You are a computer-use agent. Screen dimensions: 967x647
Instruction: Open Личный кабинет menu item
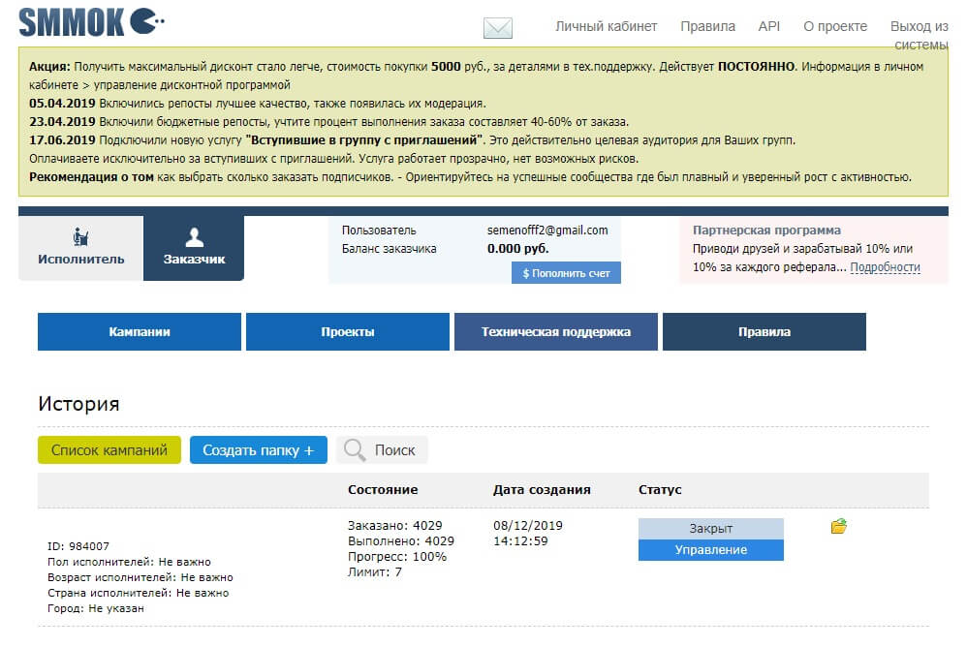tap(607, 26)
